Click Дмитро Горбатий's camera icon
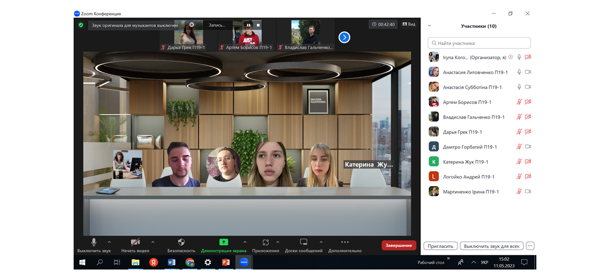Screen dimensions: 610x279 pos(528,147)
